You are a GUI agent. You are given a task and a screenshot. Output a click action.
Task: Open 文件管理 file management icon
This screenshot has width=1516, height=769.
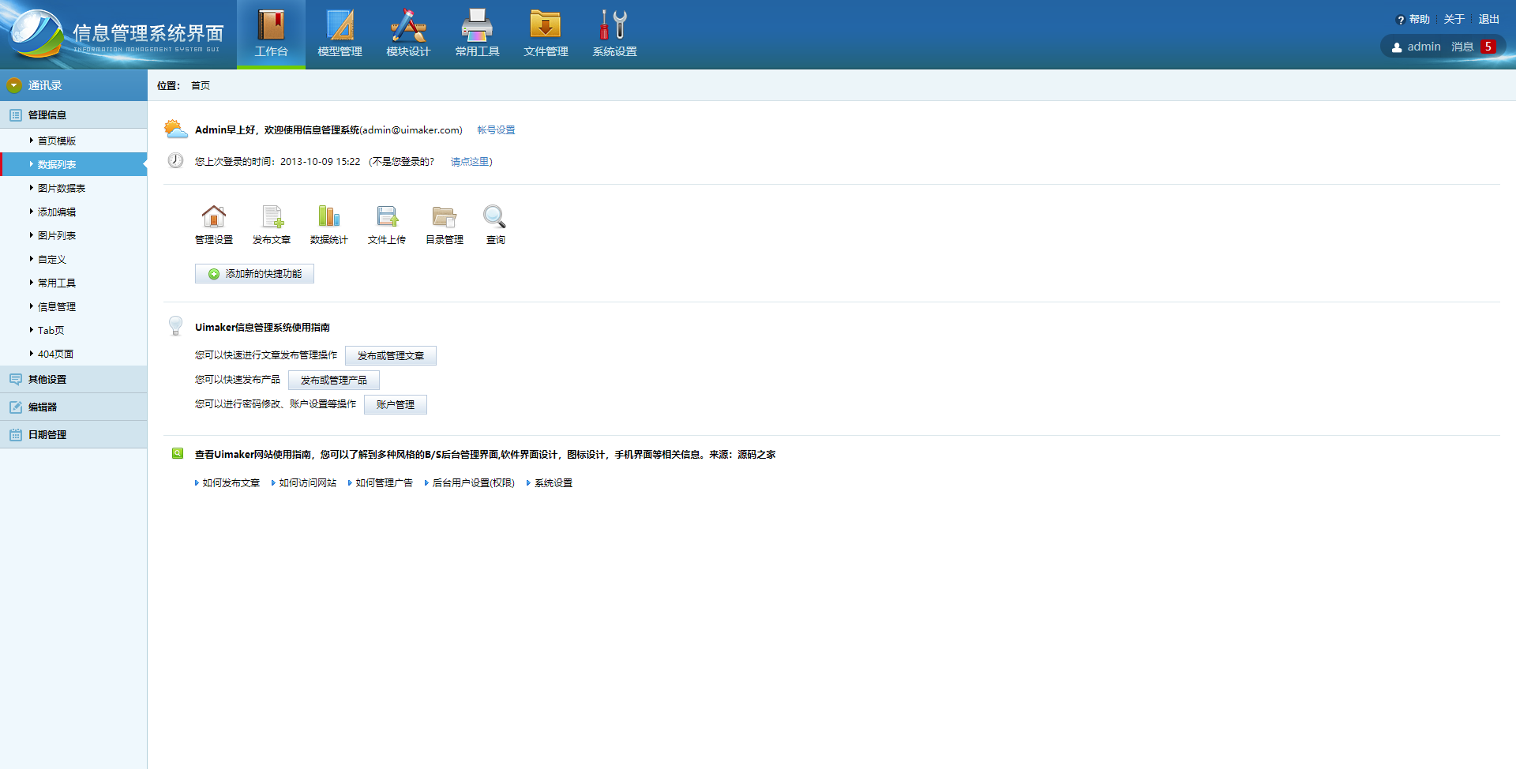[546, 25]
